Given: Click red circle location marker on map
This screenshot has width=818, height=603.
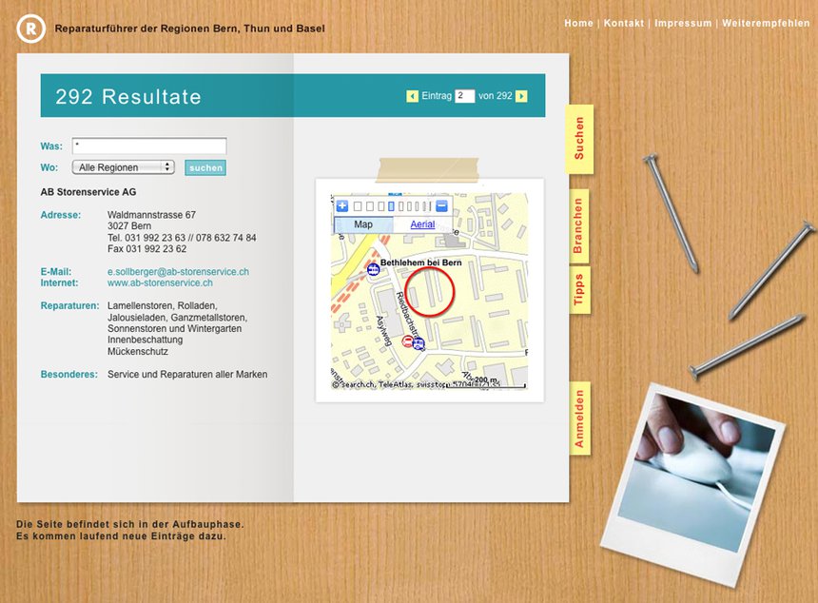Looking at the screenshot, I should (x=431, y=291).
